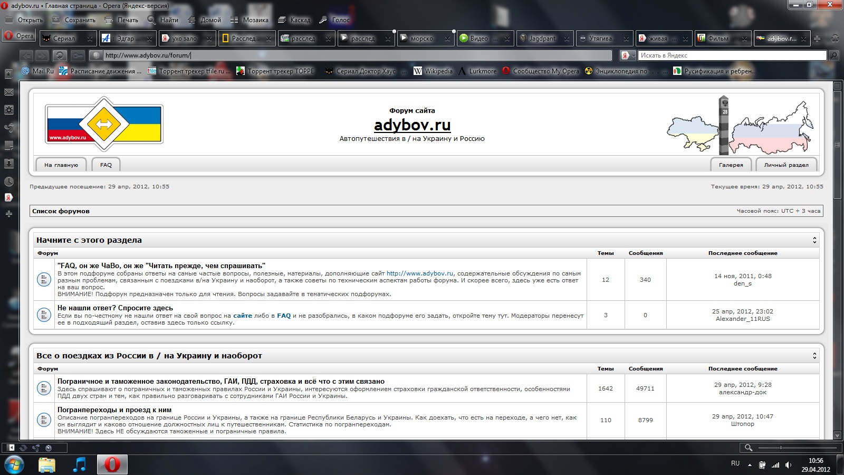This screenshot has width=844, height=475.
Task: Toggle the sidebar panel button in status bar
Action: click(x=11, y=448)
